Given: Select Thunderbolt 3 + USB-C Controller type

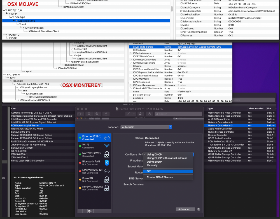Looking at the screenshot, I should click(x=226, y=145).
